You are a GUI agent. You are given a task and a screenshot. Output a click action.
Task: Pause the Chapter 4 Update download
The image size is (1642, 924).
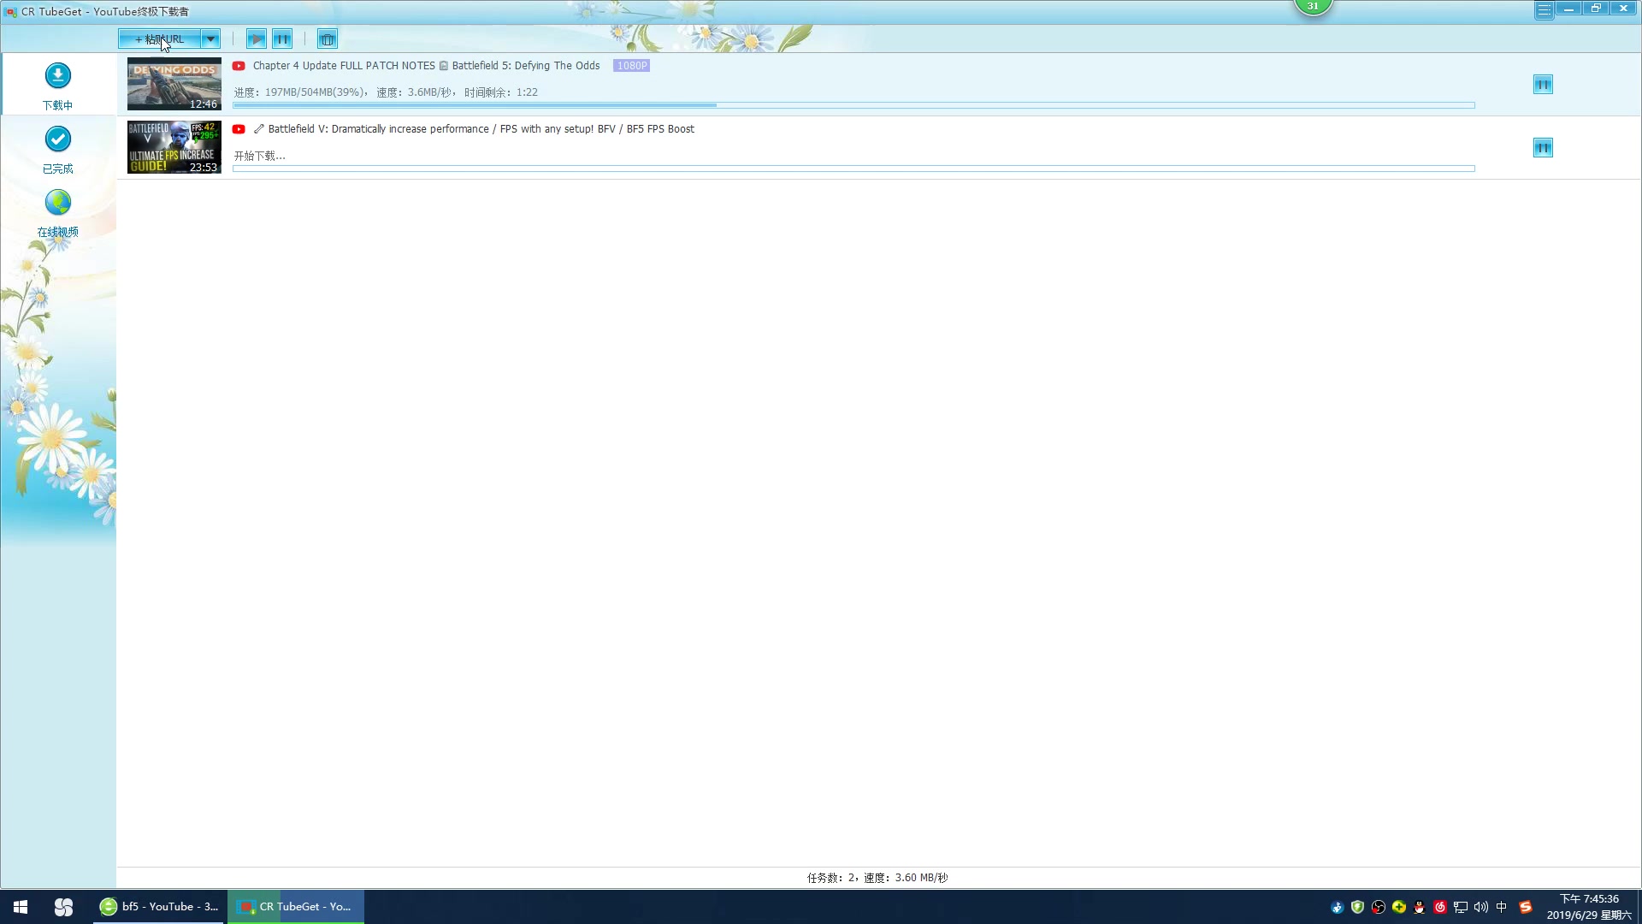(1543, 85)
